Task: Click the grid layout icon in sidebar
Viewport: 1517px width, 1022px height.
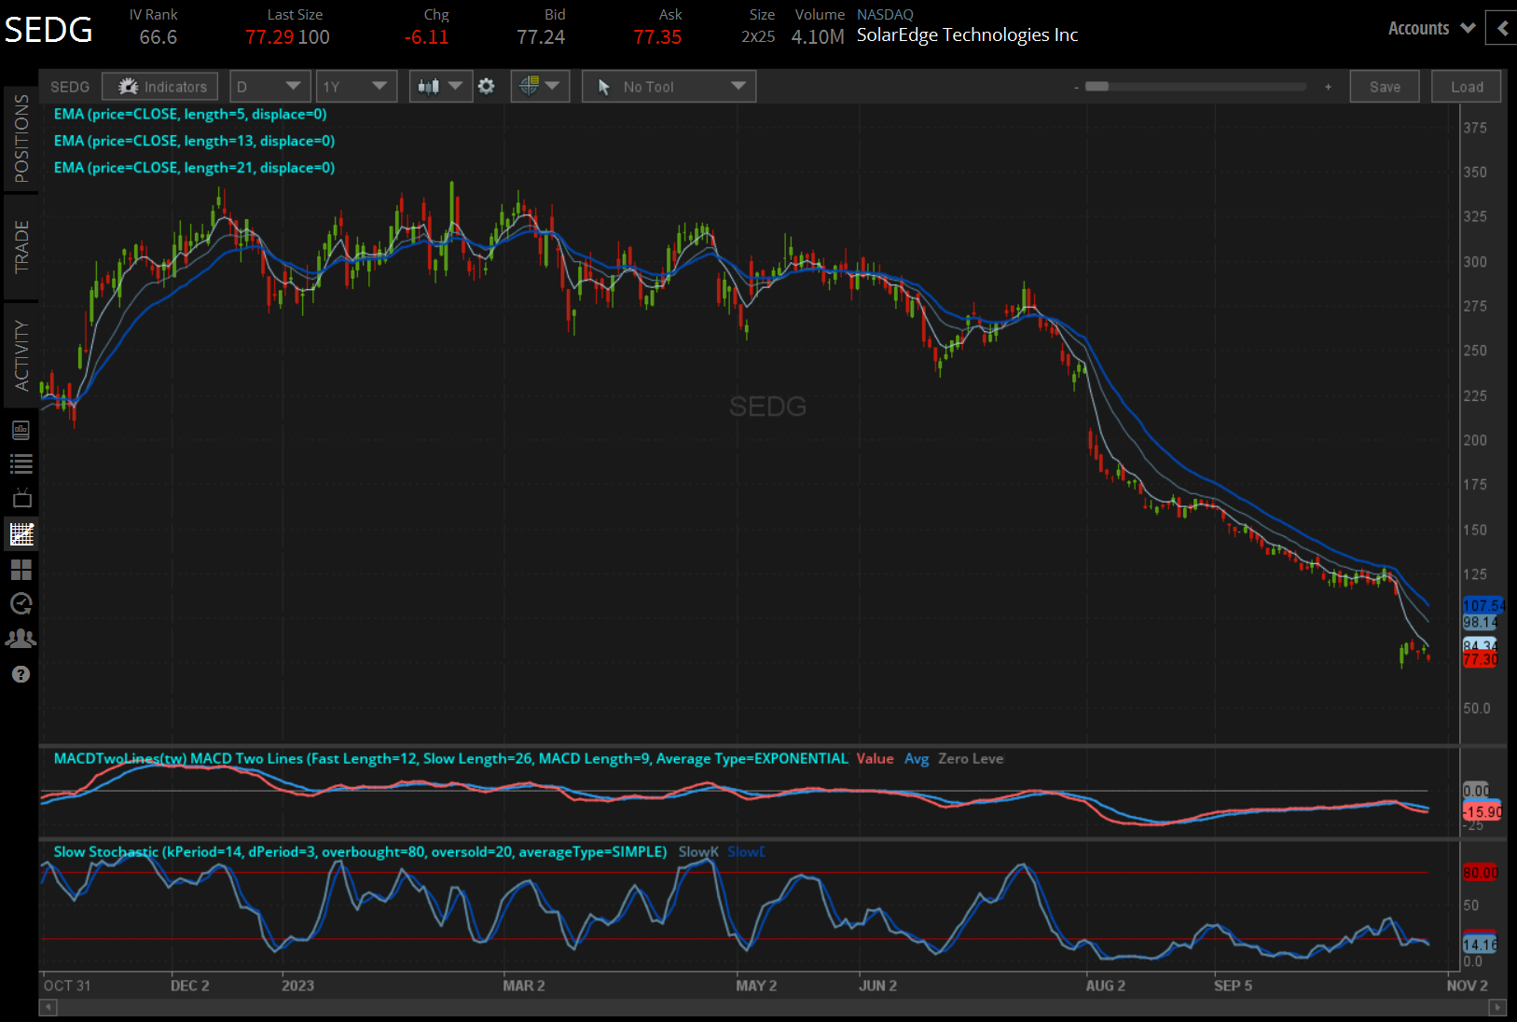Action: pyautogui.click(x=21, y=570)
